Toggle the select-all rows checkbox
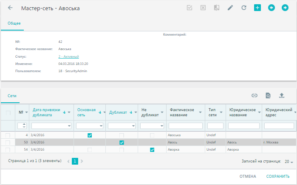 8,113
